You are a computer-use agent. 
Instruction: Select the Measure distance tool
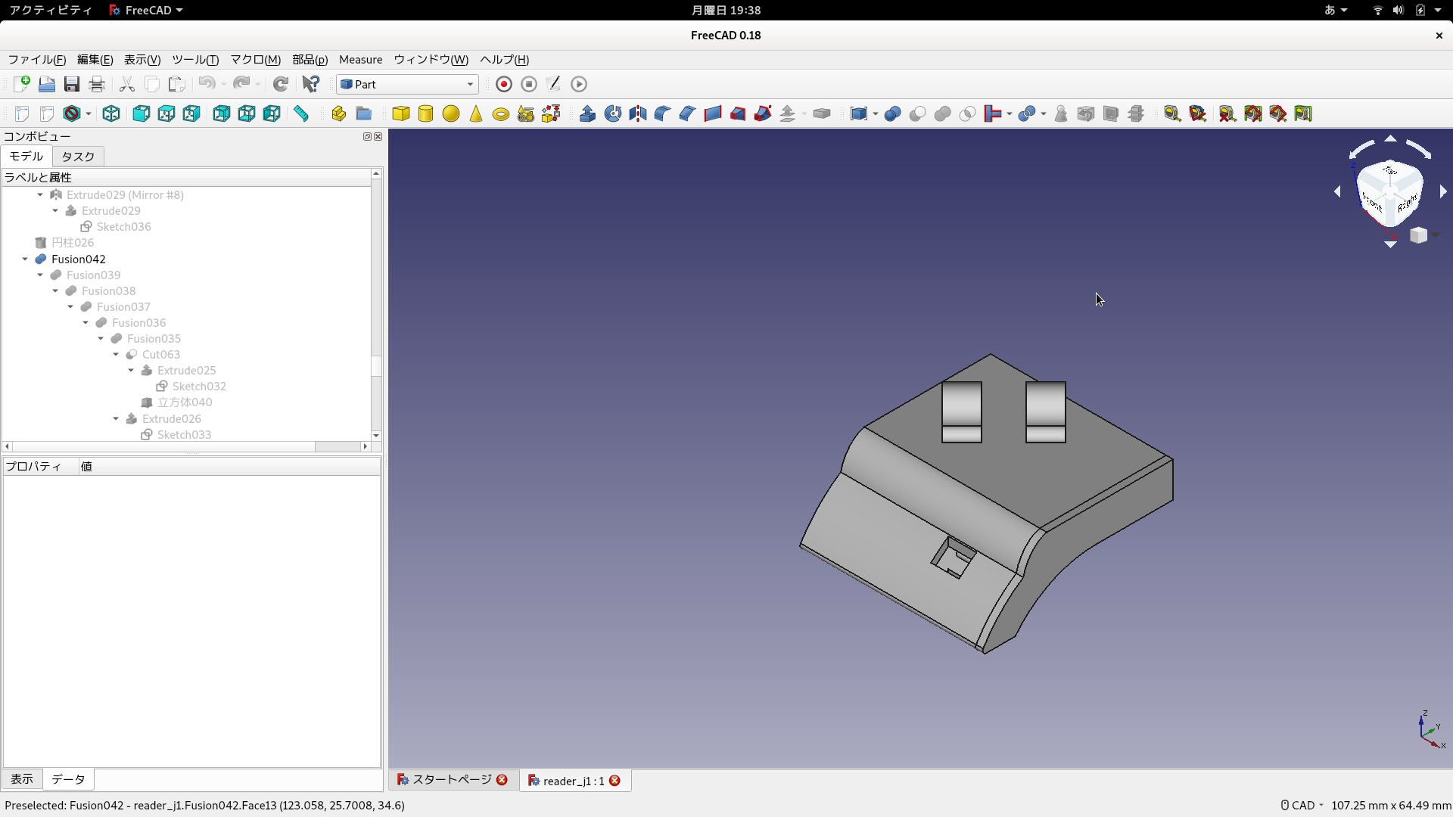click(301, 113)
